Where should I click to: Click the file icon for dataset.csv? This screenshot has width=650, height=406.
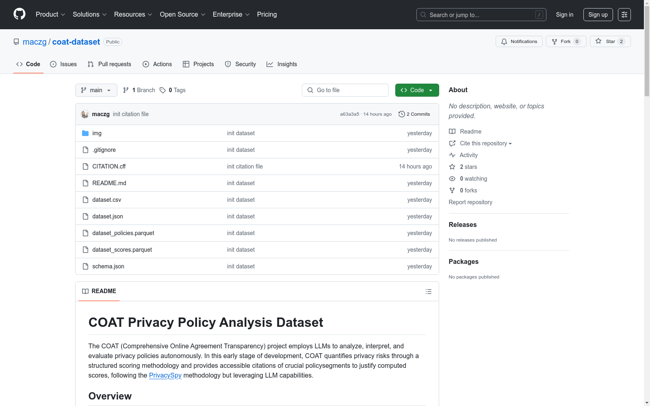[85, 200]
